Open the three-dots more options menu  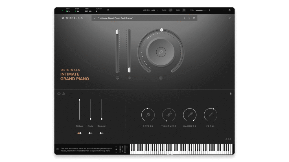(x=224, y=10)
